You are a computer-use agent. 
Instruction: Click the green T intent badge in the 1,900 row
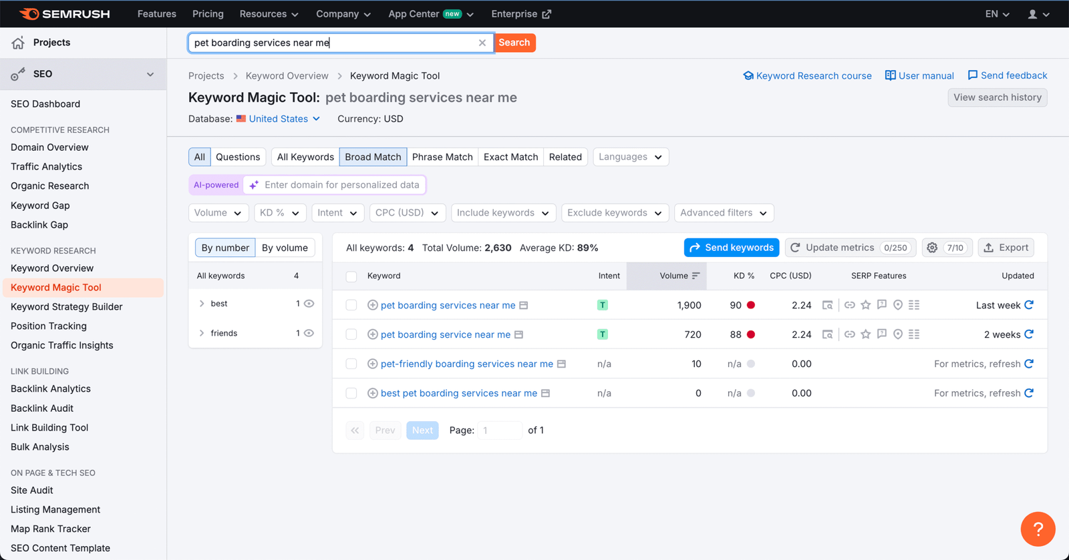pos(603,305)
